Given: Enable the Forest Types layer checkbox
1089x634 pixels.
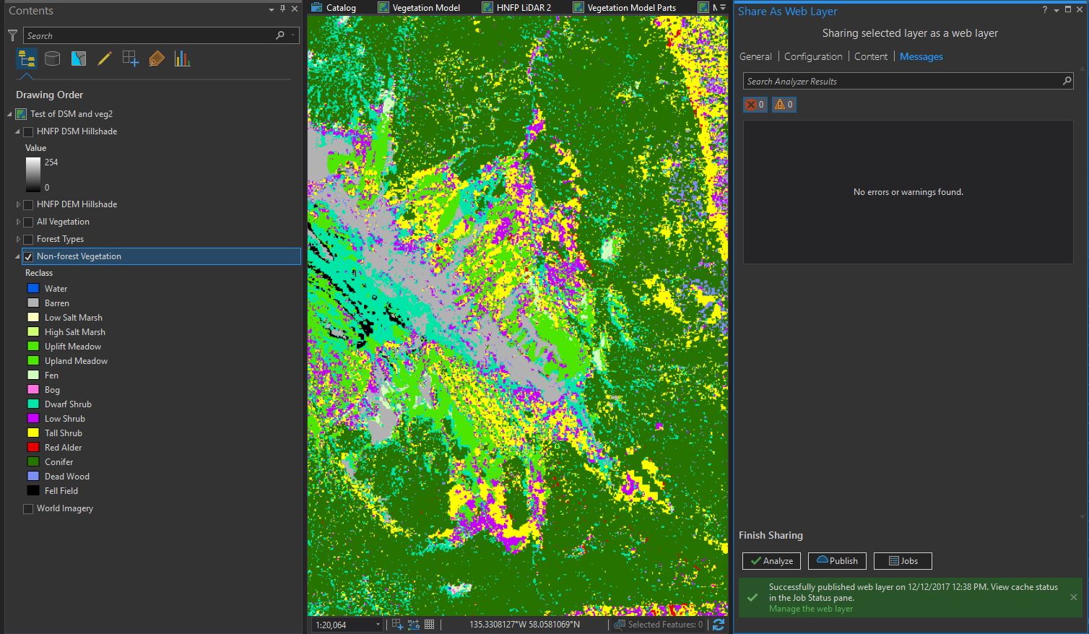Looking at the screenshot, I should (28, 239).
